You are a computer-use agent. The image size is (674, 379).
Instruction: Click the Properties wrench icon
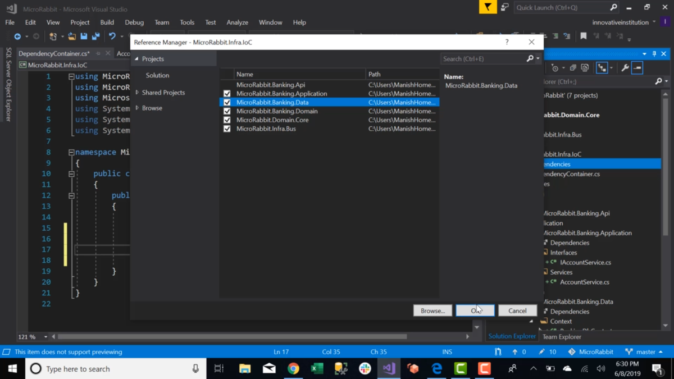(625, 68)
